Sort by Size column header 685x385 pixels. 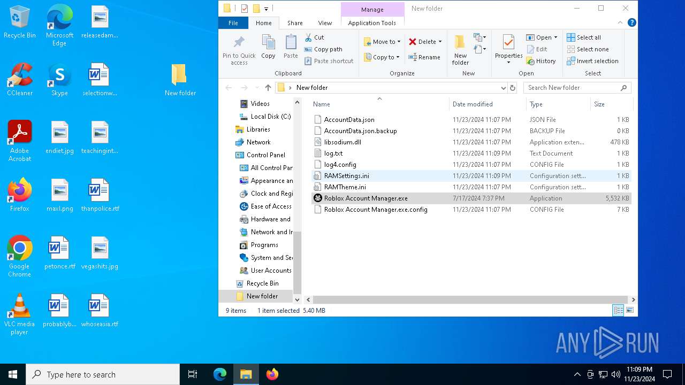click(x=611, y=104)
